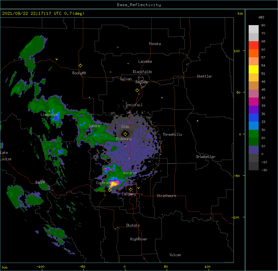Click the Olds town label
The width and height of the screenshot is (278, 271).
click(x=125, y=127)
